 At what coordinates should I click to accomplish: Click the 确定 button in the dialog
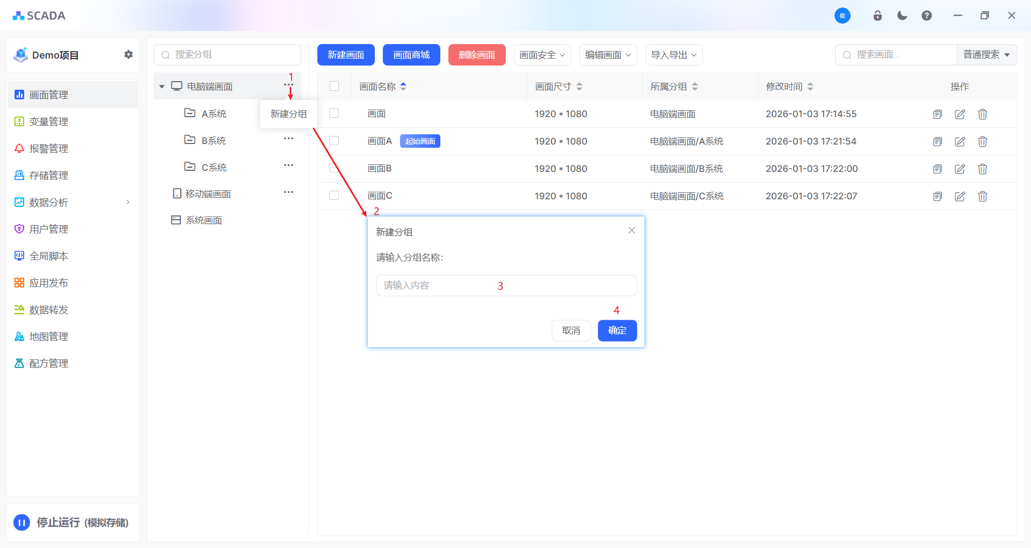617,330
